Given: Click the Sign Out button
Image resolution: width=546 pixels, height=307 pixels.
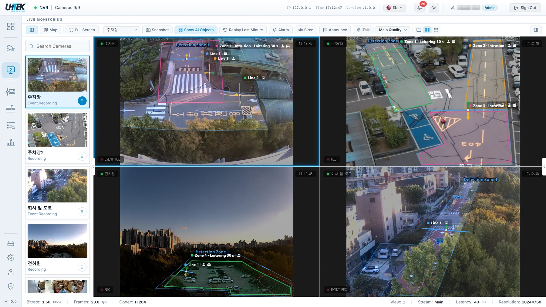Looking at the screenshot, I should coord(525,8).
